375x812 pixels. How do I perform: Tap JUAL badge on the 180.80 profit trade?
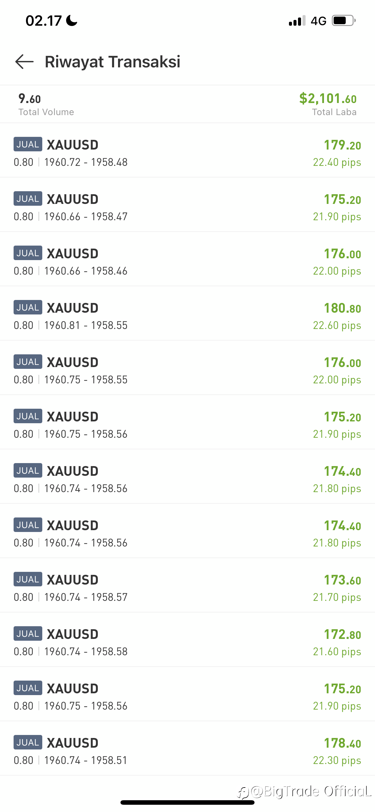click(28, 307)
